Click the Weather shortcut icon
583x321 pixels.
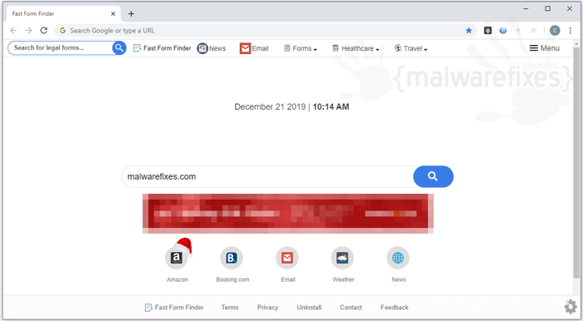[x=342, y=258]
